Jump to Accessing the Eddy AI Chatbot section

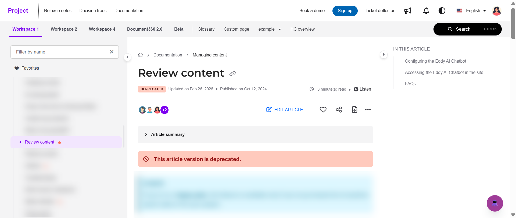(x=444, y=73)
